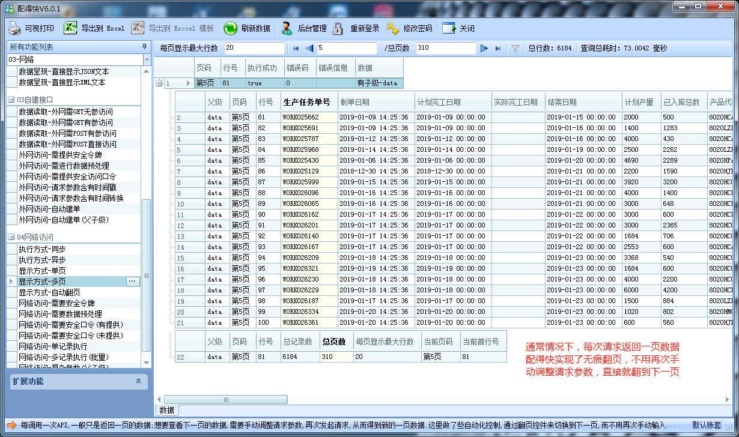
Task: Export the grid with 导出到 Excel
Action: click(95, 28)
